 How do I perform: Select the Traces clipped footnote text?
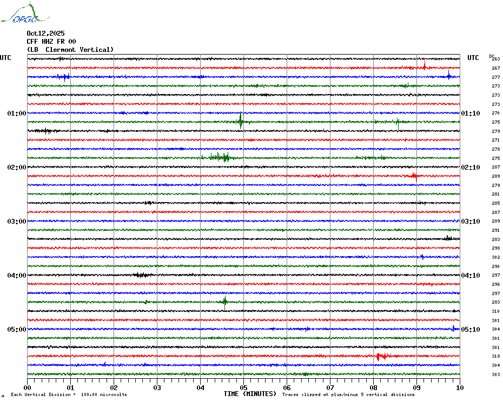[x=348, y=395]
